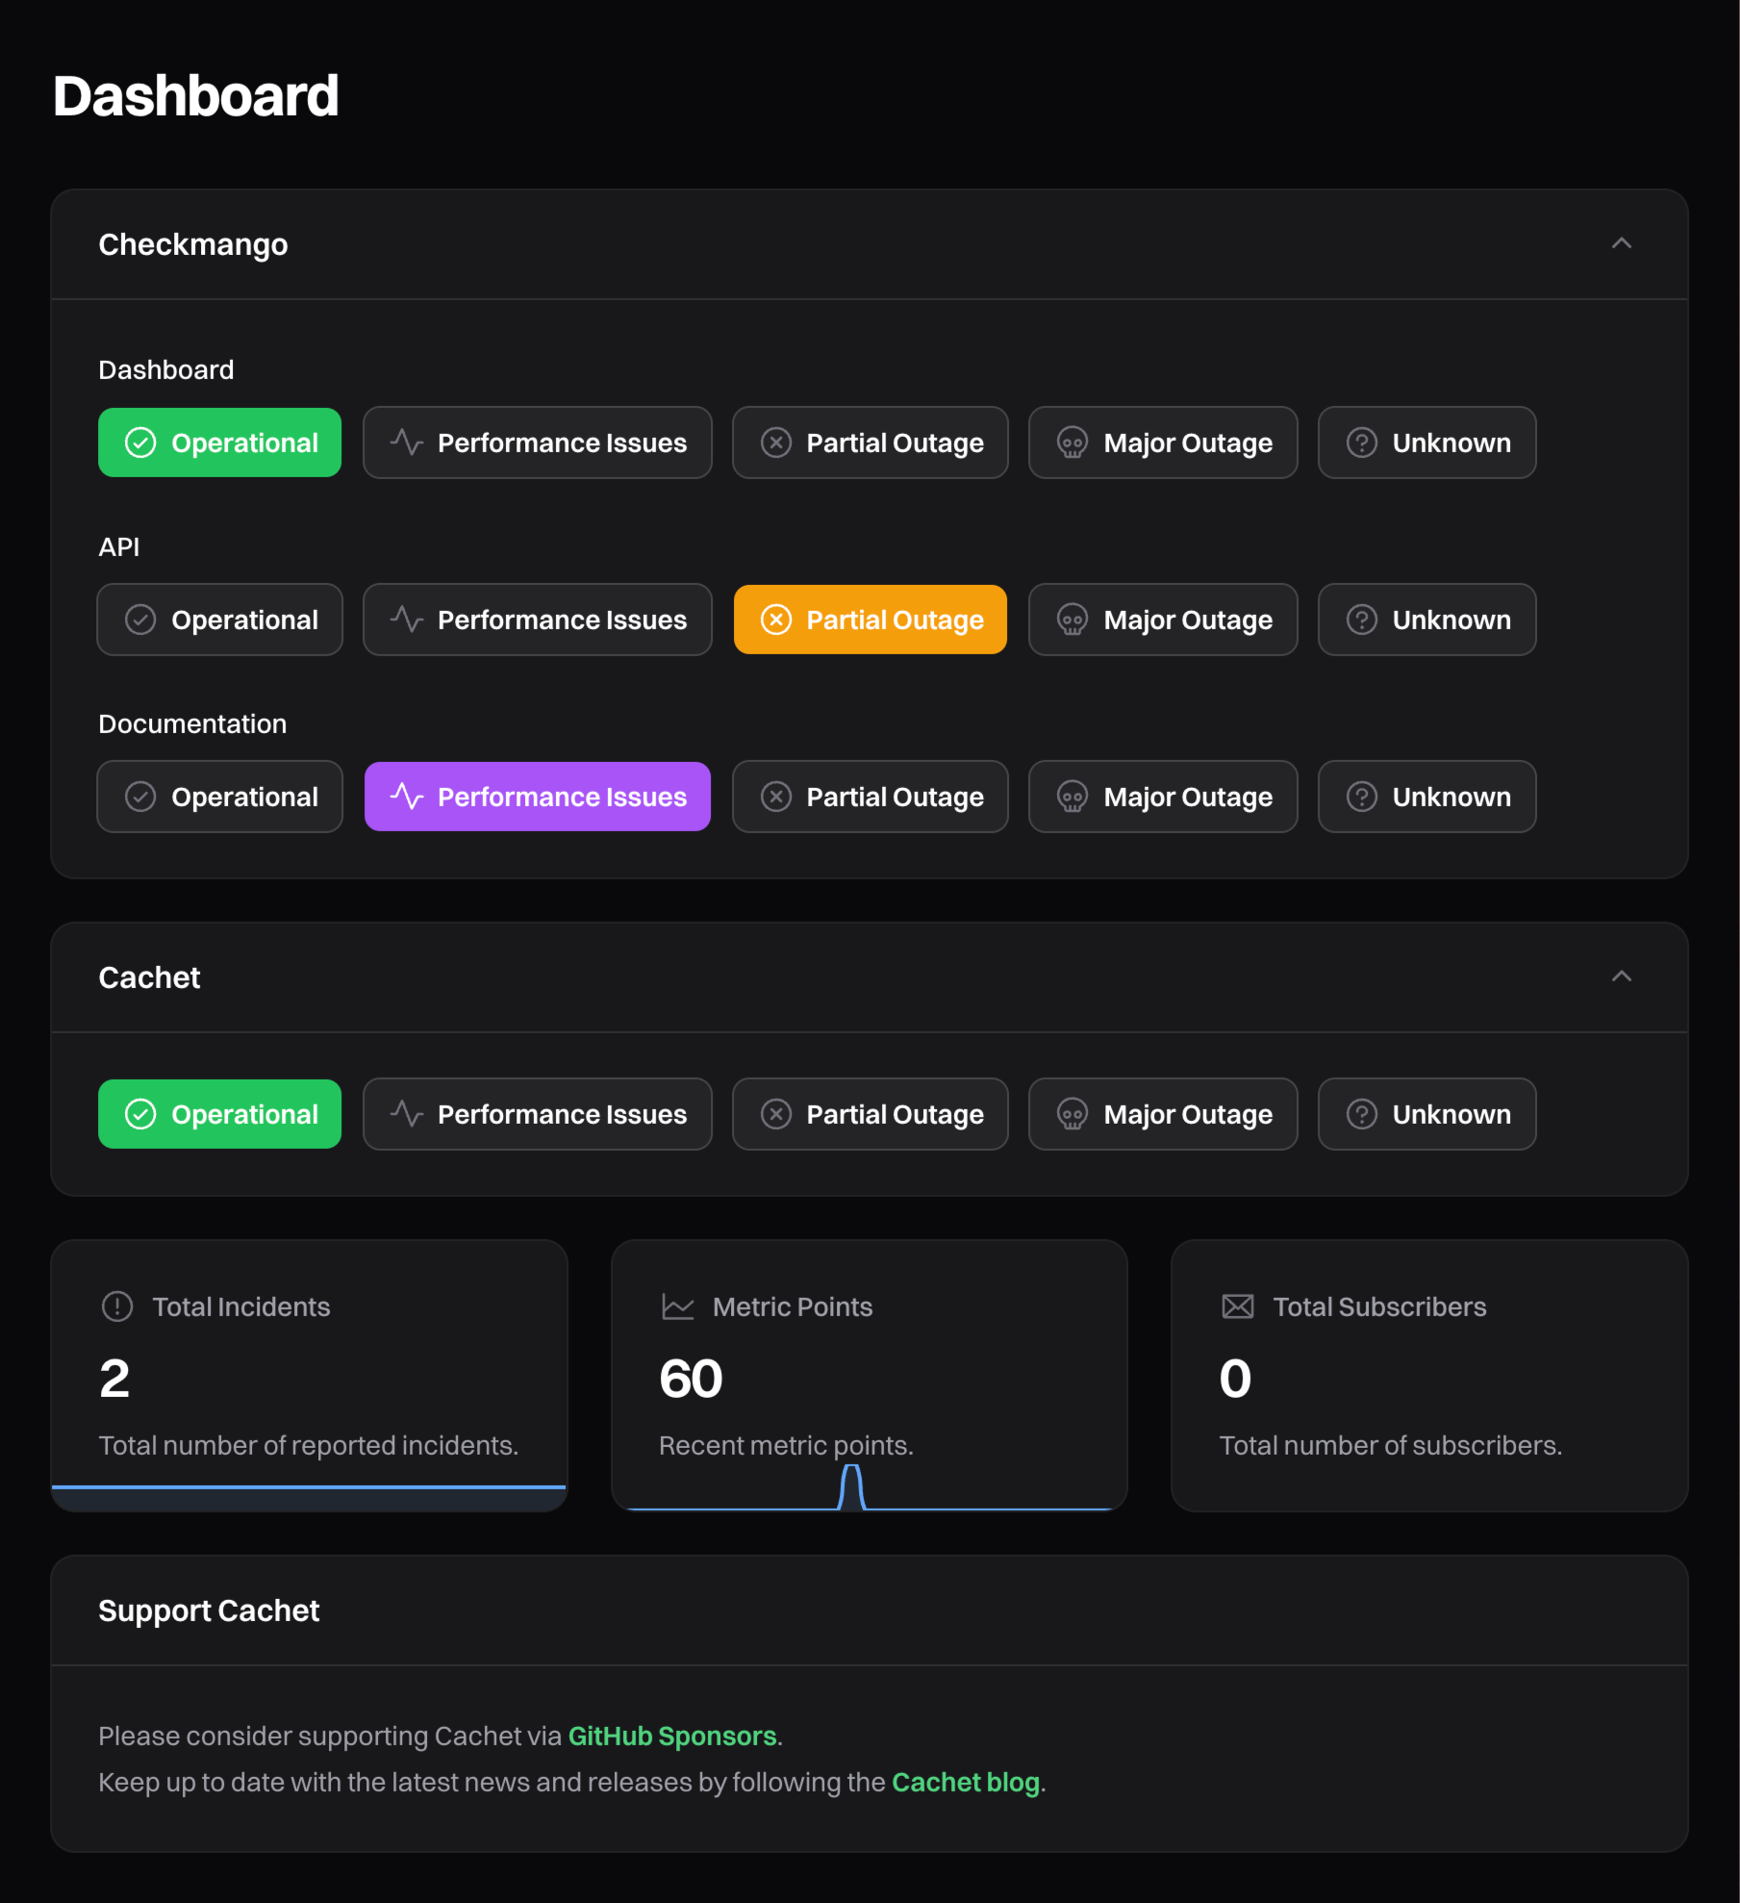Open the Checkmango section header
1740x1903 pixels.
coord(192,243)
